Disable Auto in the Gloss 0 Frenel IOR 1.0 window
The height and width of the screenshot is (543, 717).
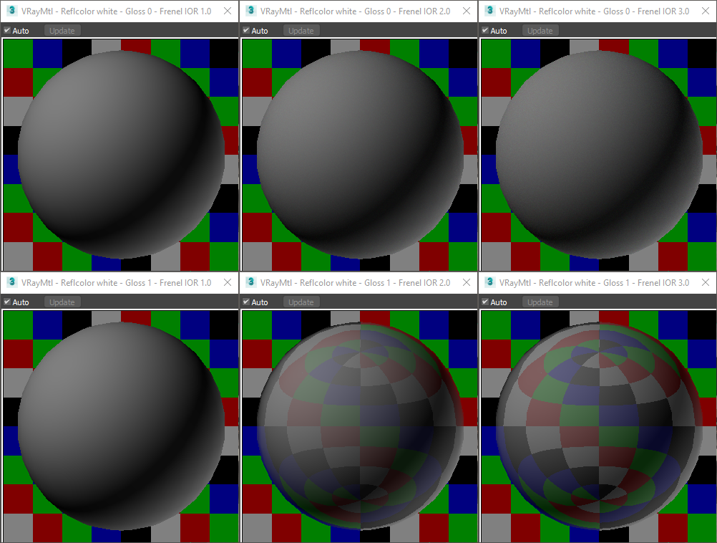coord(6,30)
